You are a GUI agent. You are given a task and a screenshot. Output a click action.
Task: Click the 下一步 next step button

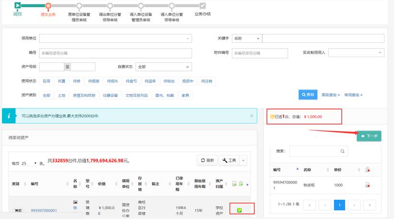click(x=369, y=136)
